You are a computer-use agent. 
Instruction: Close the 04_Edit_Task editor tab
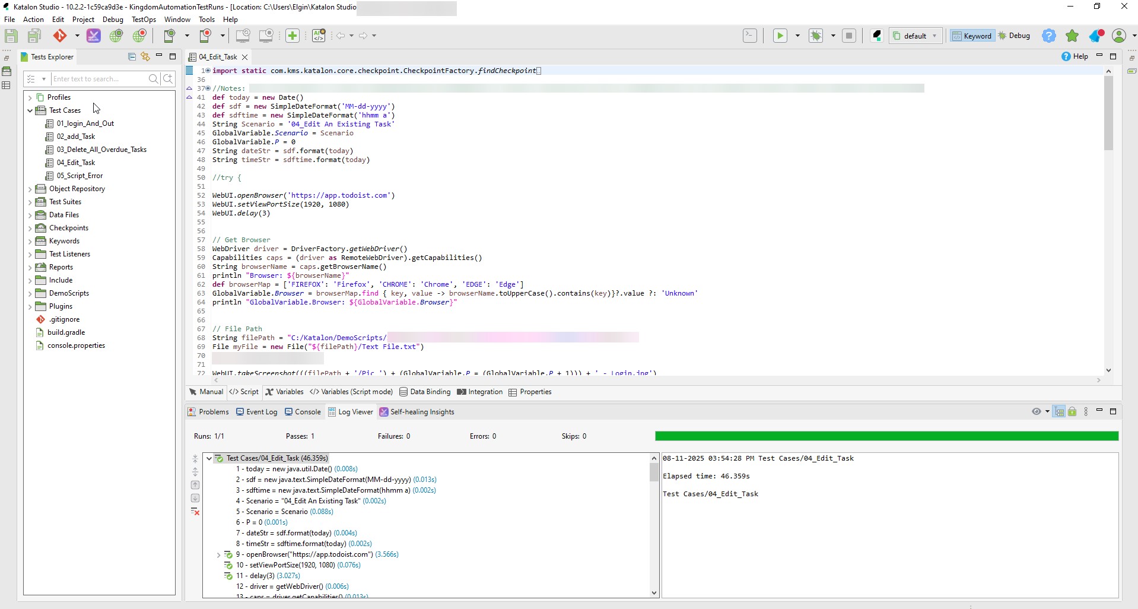click(x=244, y=57)
